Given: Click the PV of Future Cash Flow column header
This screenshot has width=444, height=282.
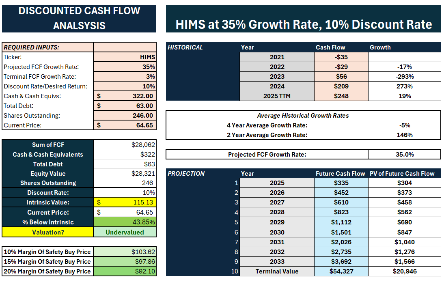Looking at the screenshot, I should 402,174.
